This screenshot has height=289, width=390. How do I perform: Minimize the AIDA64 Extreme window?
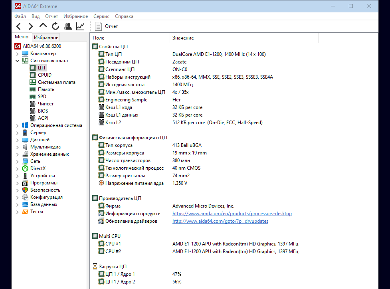[x=333, y=6]
